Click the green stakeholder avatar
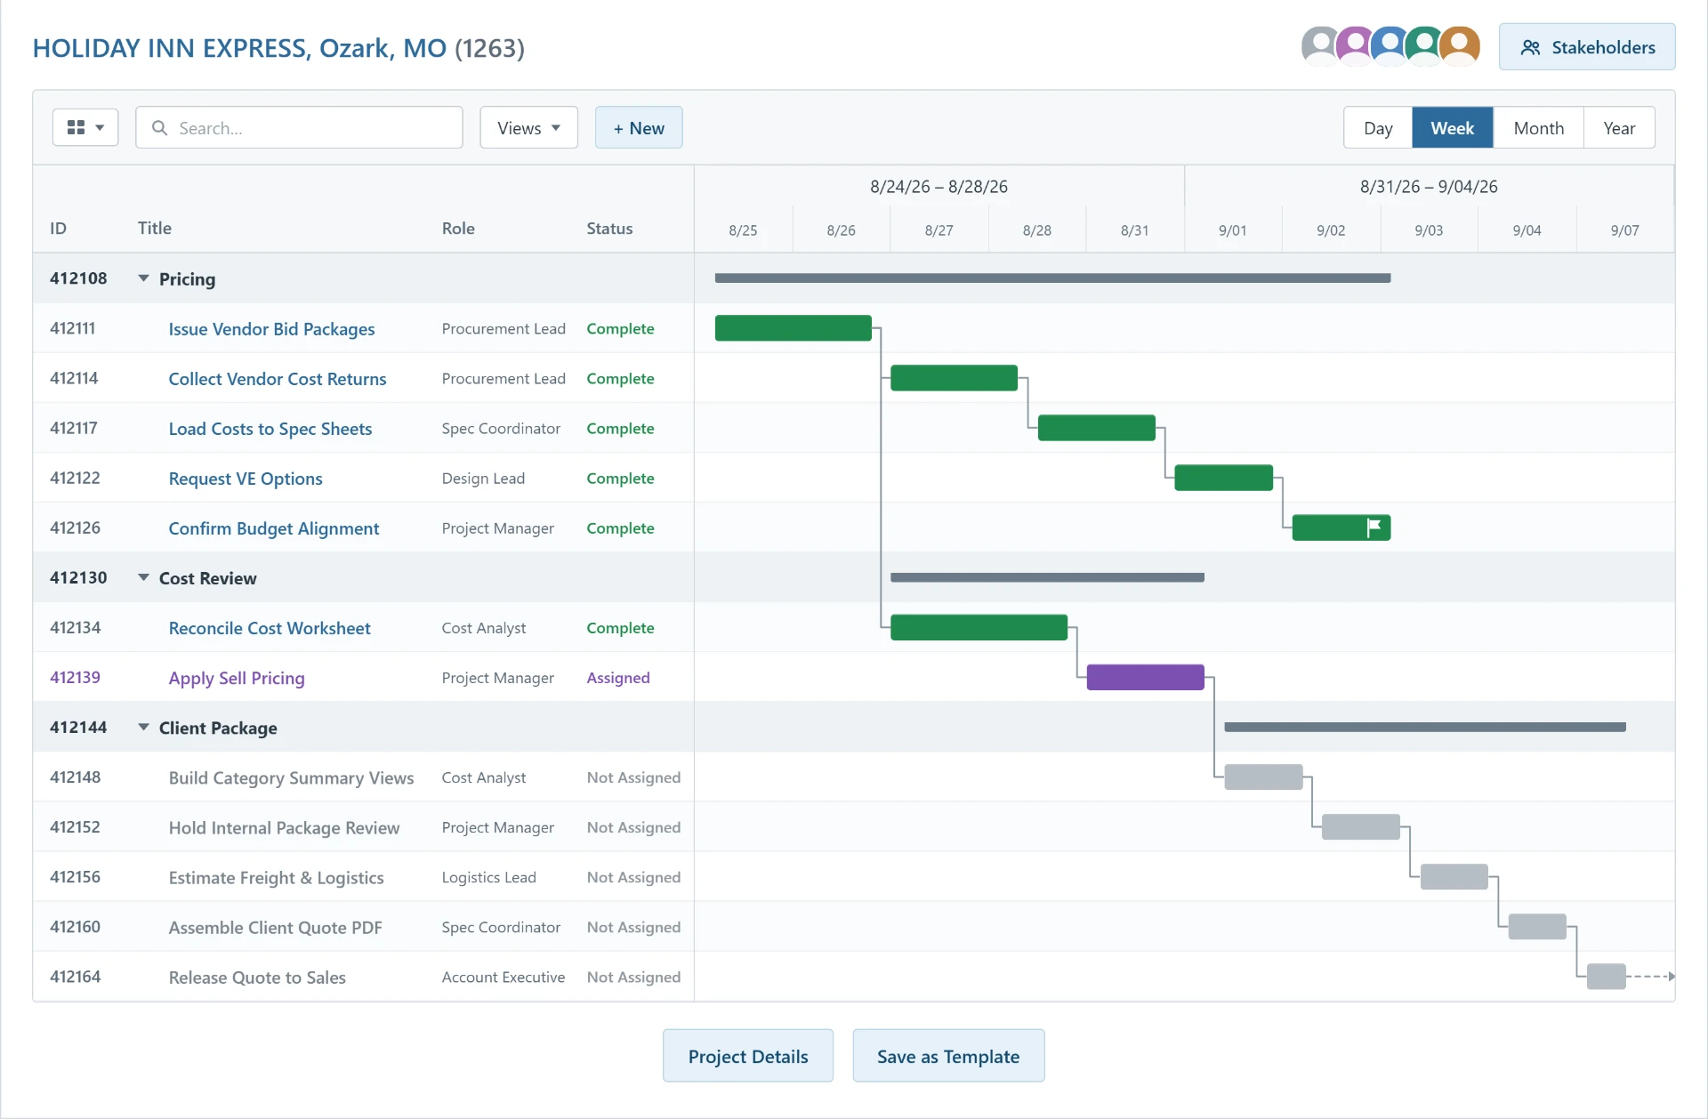Viewport: 1708px width, 1119px height. pos(1424,45)
